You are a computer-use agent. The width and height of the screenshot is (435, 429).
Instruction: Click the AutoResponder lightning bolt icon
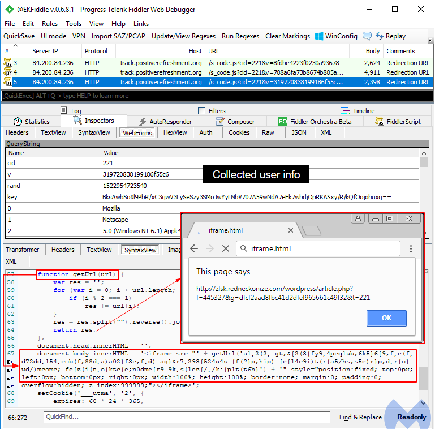[143, 122]
